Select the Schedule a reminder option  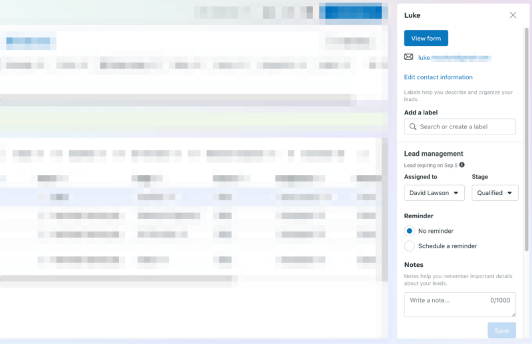click(410, 246)
